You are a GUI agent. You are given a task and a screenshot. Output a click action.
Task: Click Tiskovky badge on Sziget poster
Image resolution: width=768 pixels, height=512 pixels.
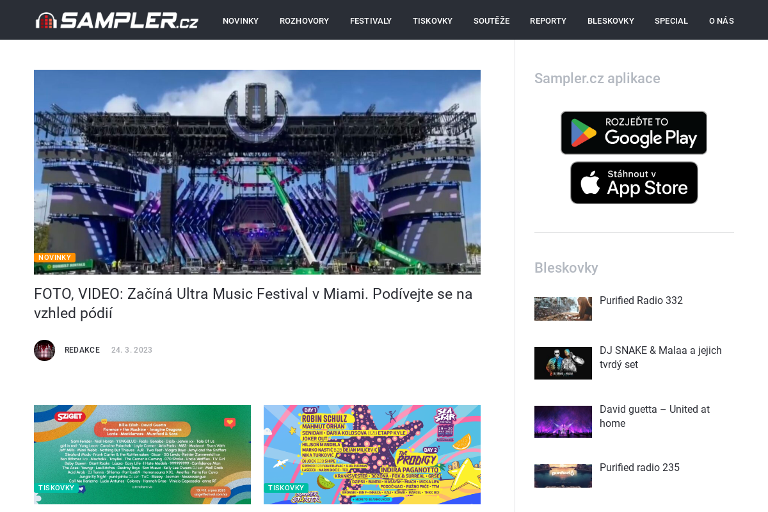pyautogui.click(x=56, y=488)
